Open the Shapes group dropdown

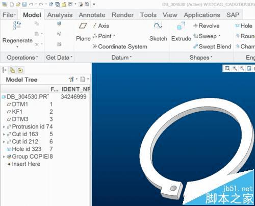(201, 58)
